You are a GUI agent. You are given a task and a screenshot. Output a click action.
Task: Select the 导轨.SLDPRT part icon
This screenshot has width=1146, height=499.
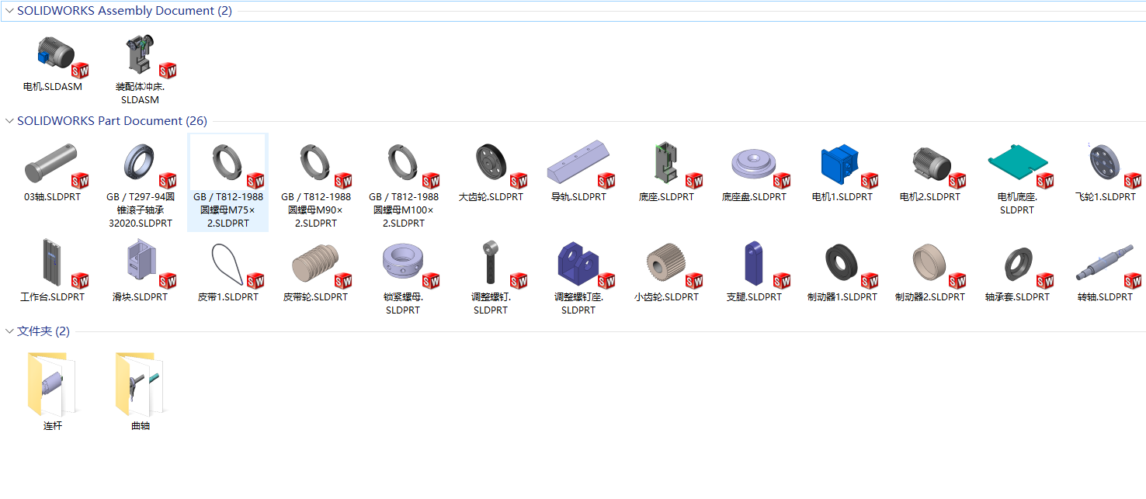[x=582, y=165]
